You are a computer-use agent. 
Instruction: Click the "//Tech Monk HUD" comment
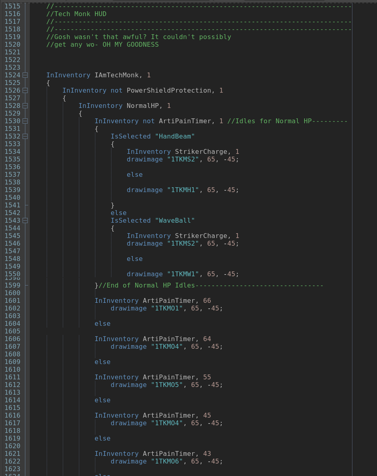(76, 14)
